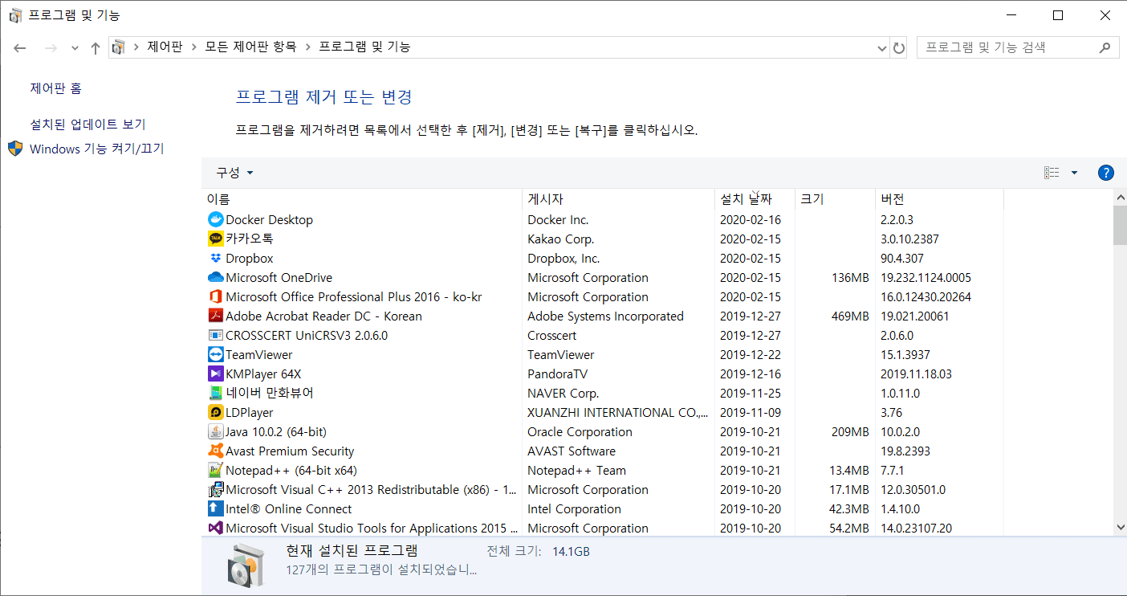
Task: Click the control panel icon in address bar
Action: click(x=119, y=47)
